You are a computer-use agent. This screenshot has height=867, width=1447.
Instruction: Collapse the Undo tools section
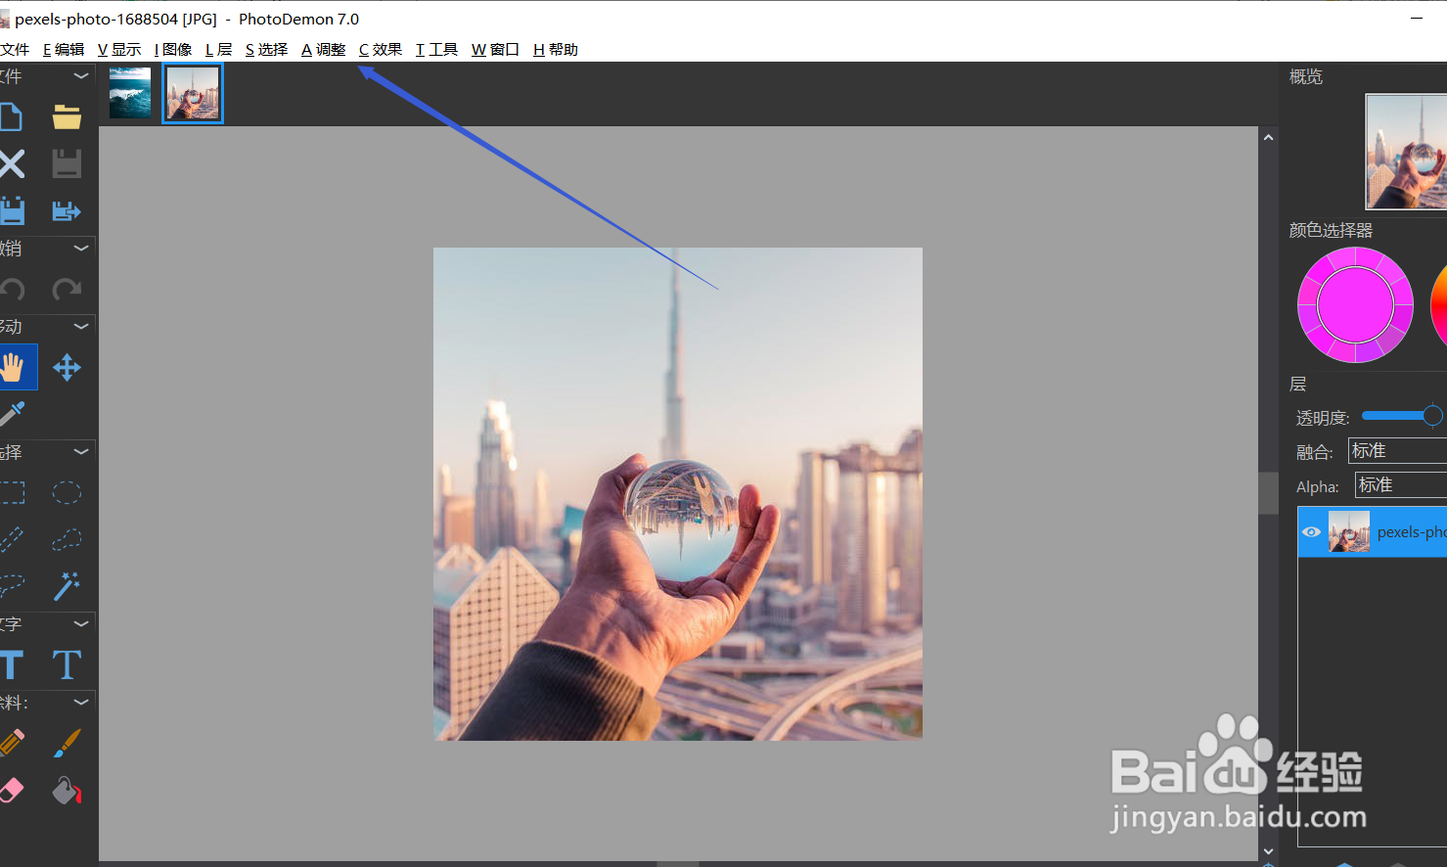[x=81, y=249]
